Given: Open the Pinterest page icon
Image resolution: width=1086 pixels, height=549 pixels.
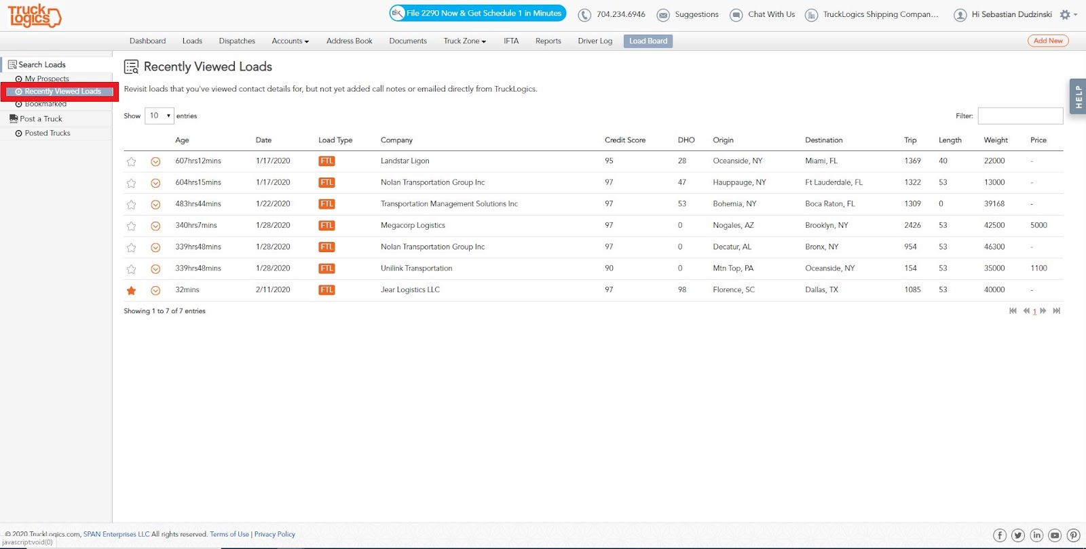Looking at the screenshot, I should coord(1073,535).
